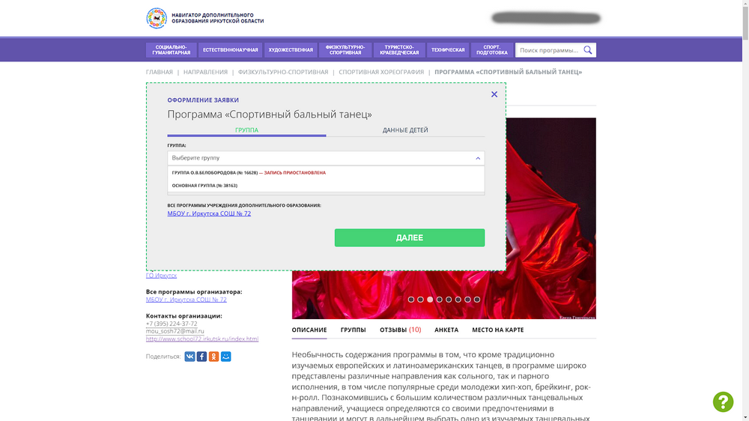This screenshot has width=749, height=421.
Task: Open 'Группы' tab
Action: click(353, 330)
